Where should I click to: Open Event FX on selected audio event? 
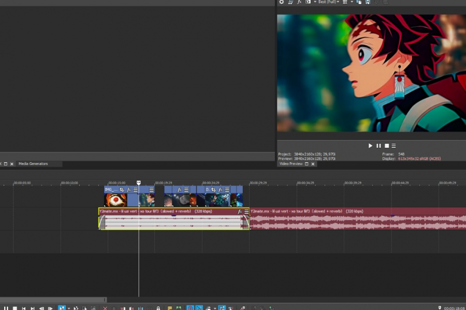point(240,211)
